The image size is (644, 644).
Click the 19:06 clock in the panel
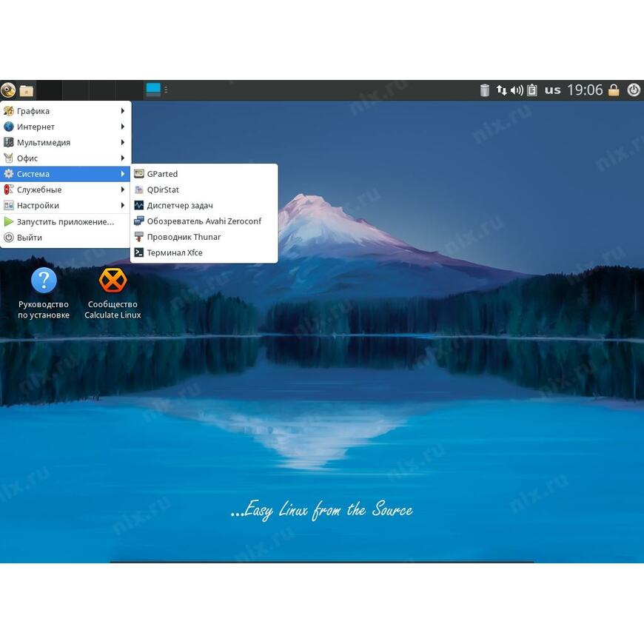585,90
